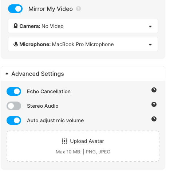Screen dimensions: 170x173
Task: Disable the Mirror My Video toggle
Action: (x=15, y=9)
